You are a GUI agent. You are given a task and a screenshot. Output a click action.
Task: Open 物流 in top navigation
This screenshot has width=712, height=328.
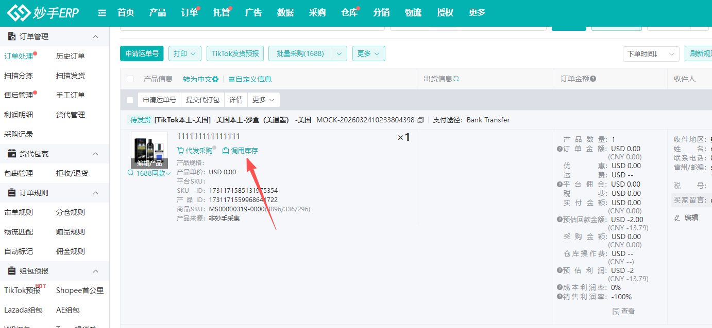click(x=413, y=13)
